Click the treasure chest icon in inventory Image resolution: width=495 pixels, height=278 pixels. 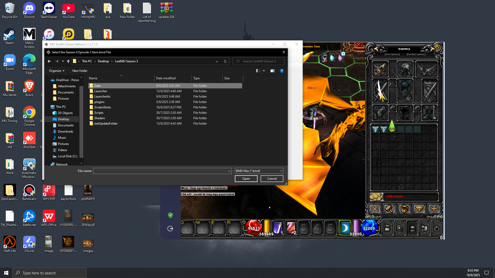(x=404, y=209)
